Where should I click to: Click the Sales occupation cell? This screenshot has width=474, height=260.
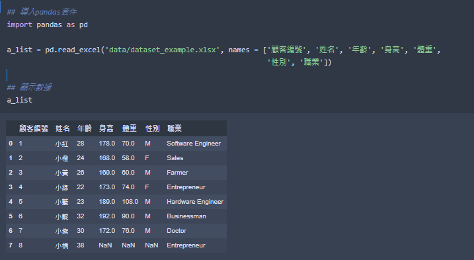[175, 158]
